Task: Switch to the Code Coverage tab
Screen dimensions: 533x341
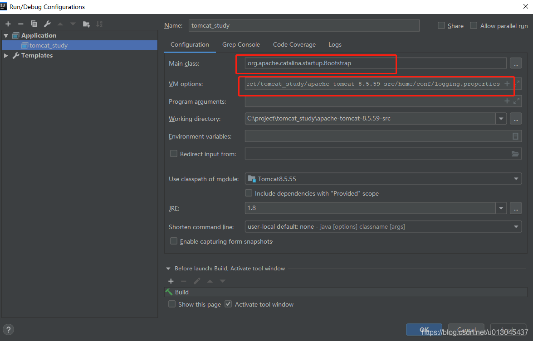Action: 294,44
